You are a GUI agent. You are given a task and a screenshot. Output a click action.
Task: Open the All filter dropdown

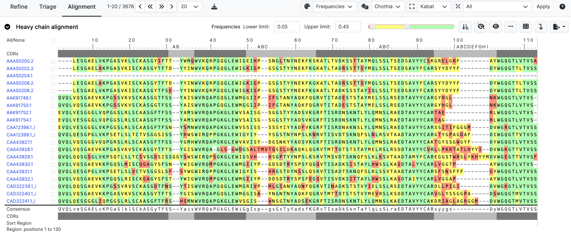[x=497, y=6]
